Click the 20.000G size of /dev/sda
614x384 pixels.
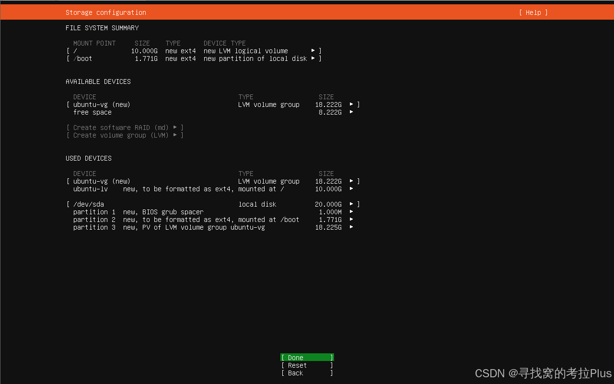328,204
